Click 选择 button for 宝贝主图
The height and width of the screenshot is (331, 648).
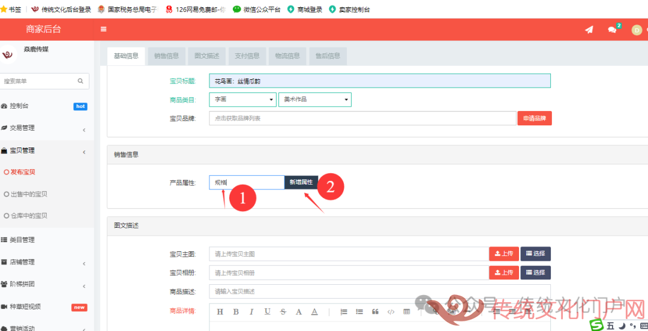point(536,254)
